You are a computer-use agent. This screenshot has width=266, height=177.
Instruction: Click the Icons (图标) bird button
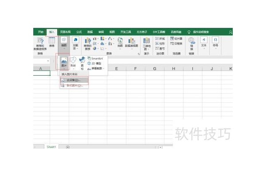[82, 63]
